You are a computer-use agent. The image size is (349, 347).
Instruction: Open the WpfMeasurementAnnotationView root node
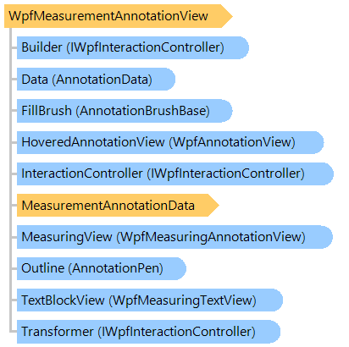[118, 16]
